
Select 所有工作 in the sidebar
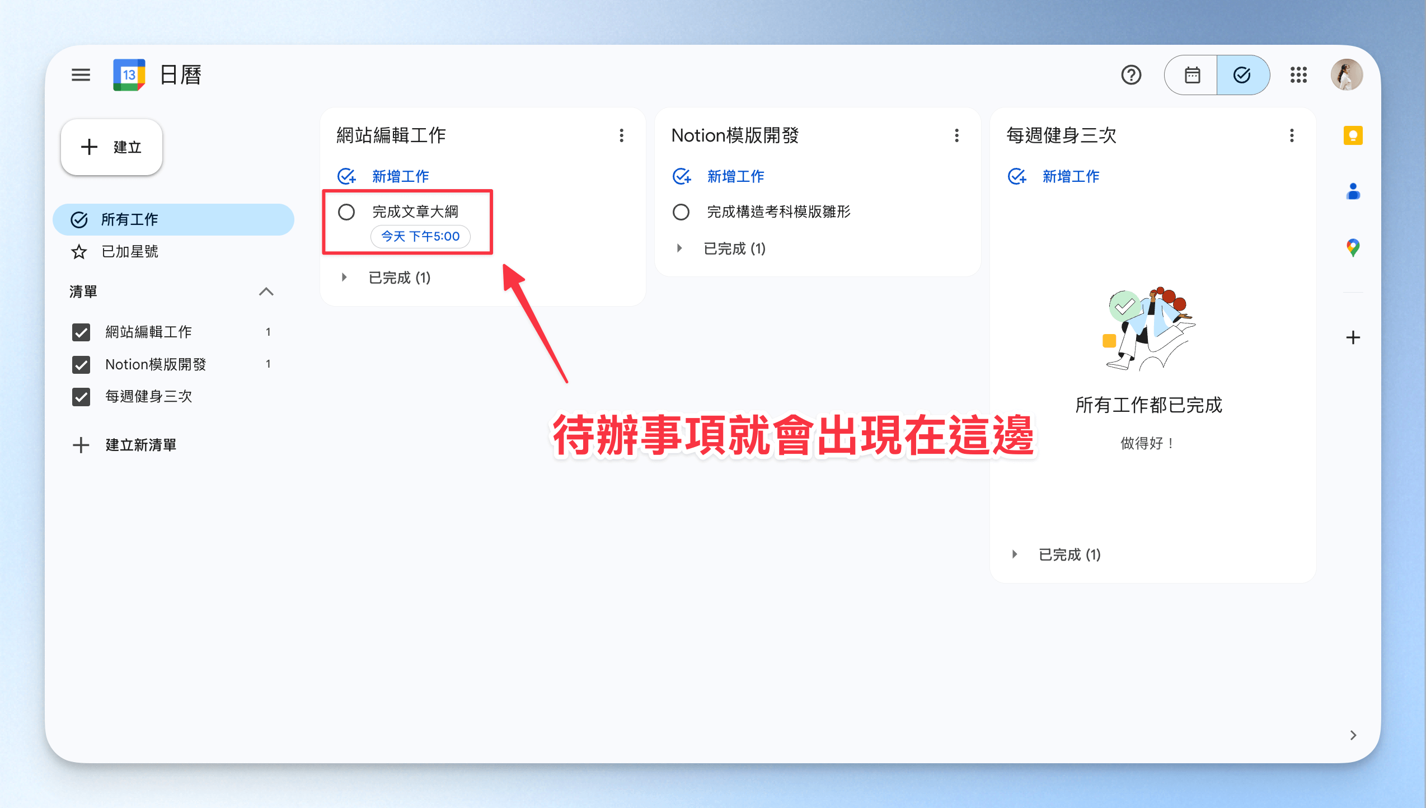coord(130,219)
